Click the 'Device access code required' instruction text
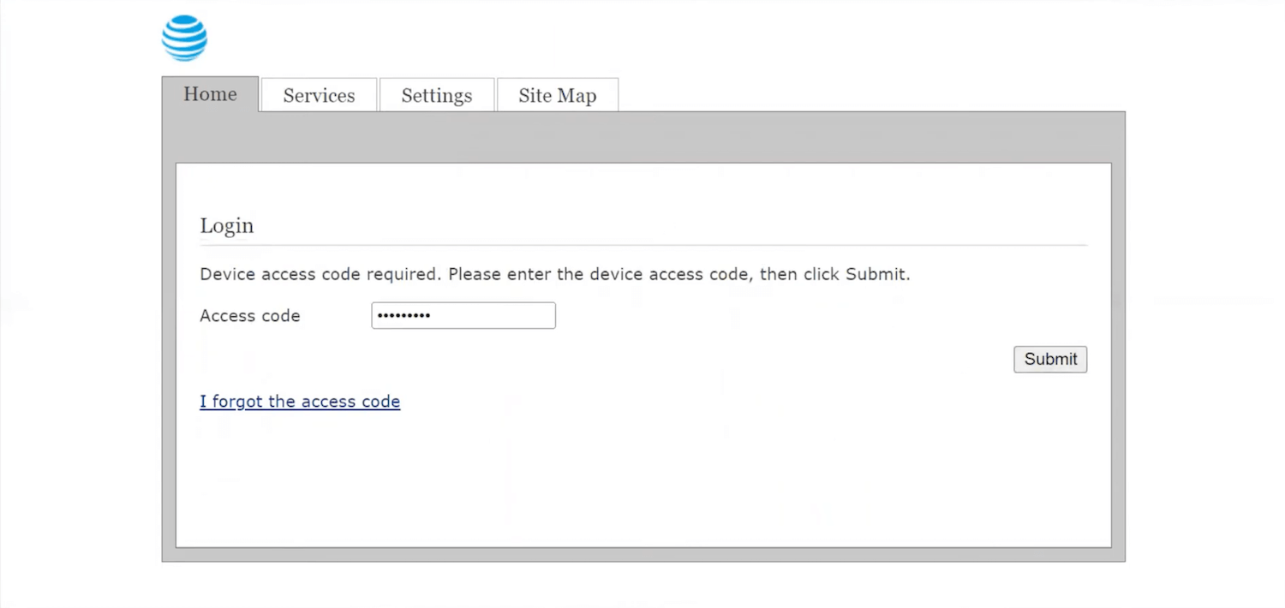 pos(320,275)
